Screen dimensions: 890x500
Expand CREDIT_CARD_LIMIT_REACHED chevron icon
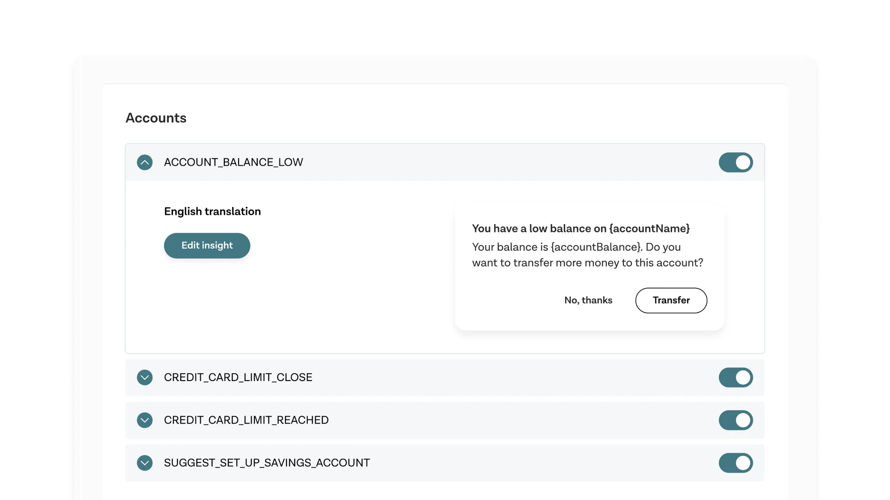pyautogui.click(x=145, y=420)
